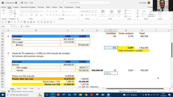Click the accessibility status message
Viewport: 173px width, 97px height.
point(22,91)
